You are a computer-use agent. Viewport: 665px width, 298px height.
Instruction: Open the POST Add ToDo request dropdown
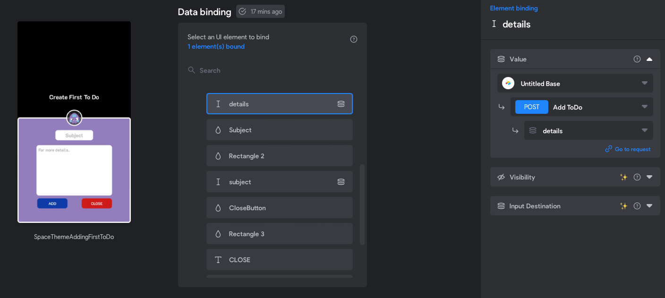coord(582,107)
